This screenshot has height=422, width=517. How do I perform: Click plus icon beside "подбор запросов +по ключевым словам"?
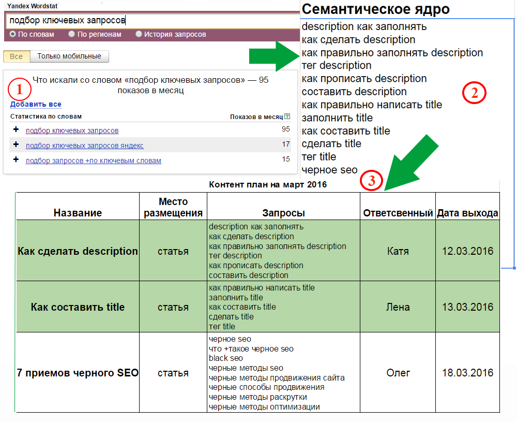click(16, 161)
